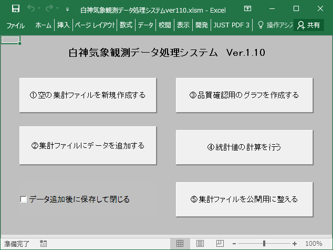The height and width of the screenshot is (250, 333).
Task: Click ①空の集計ファイルを新規作成する button
Action: click(x=88, y=95)
